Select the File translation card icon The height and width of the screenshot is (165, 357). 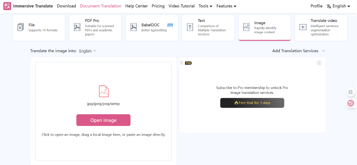click(21, 27)
